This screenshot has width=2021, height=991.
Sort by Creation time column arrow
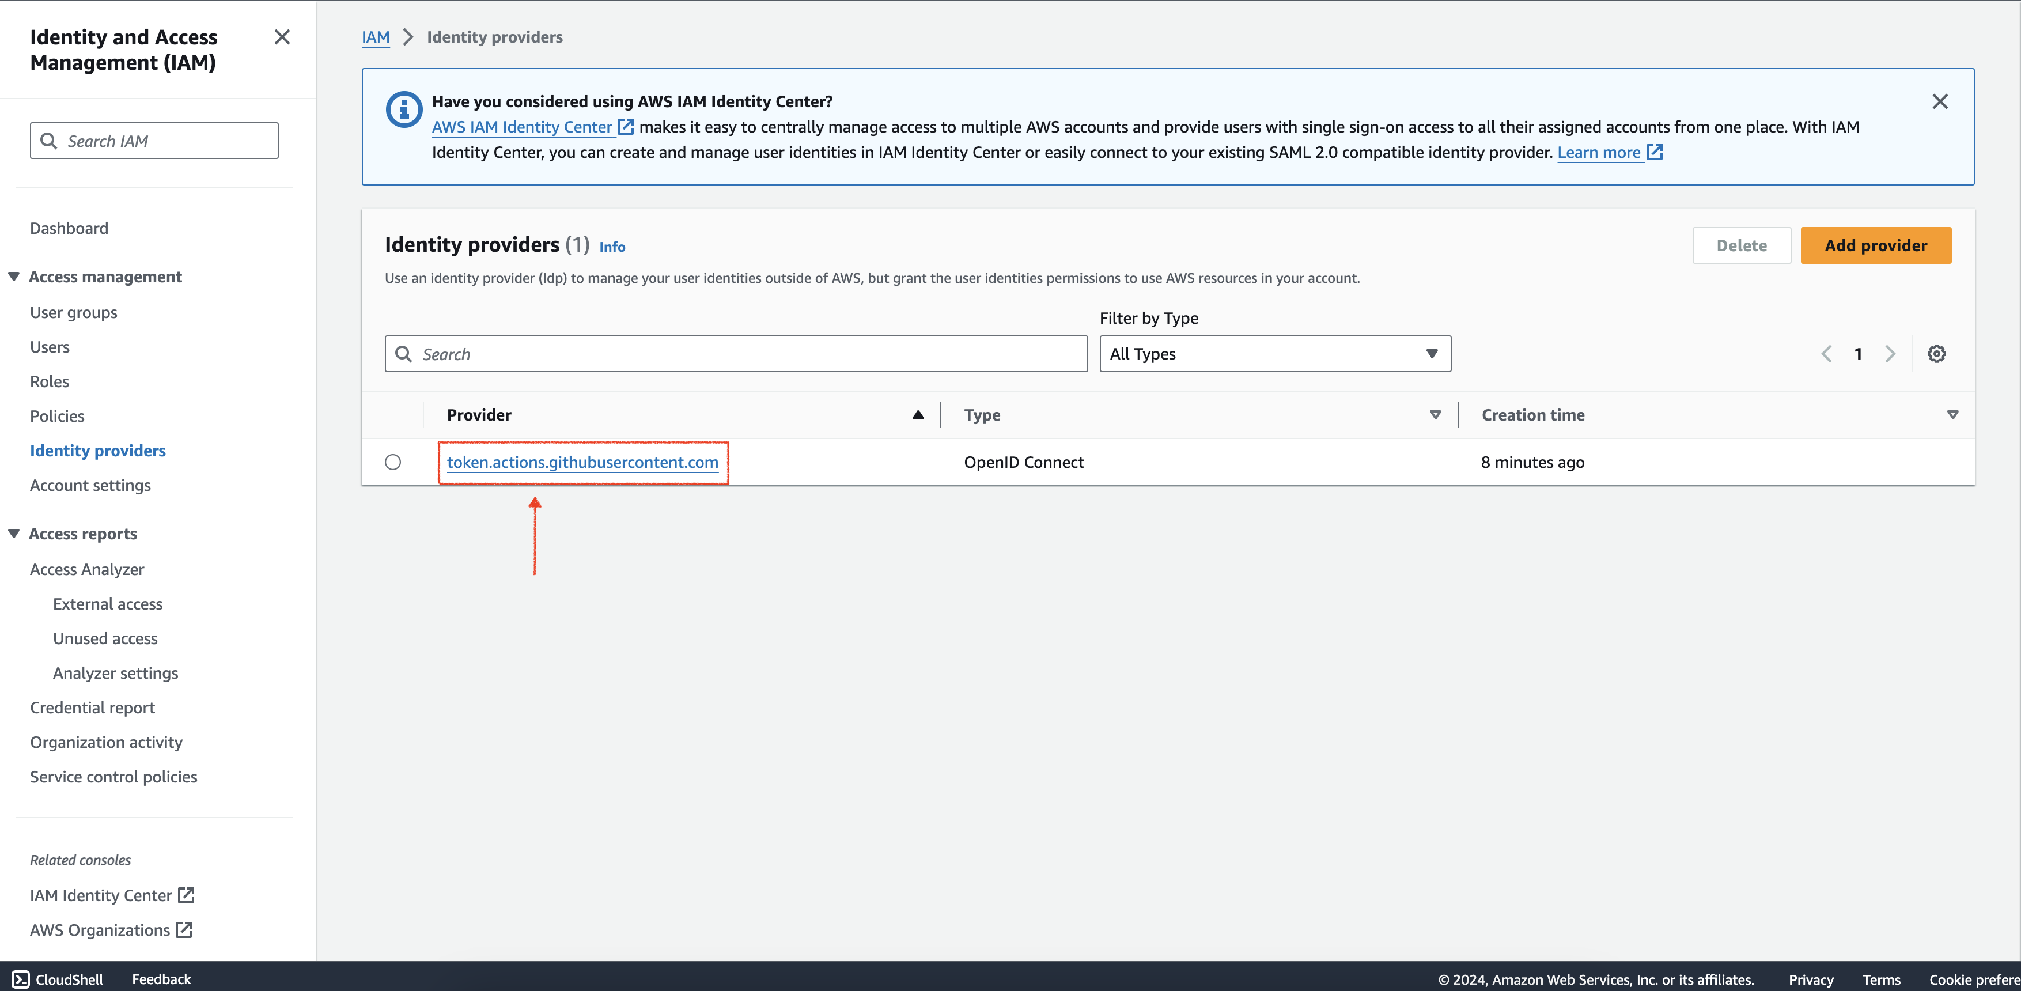(x=1952, y=415)
